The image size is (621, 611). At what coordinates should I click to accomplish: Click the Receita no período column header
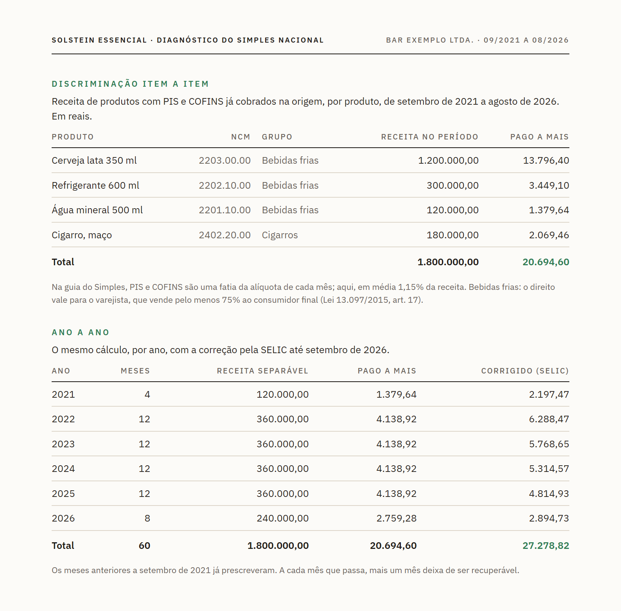pos(429,137)
